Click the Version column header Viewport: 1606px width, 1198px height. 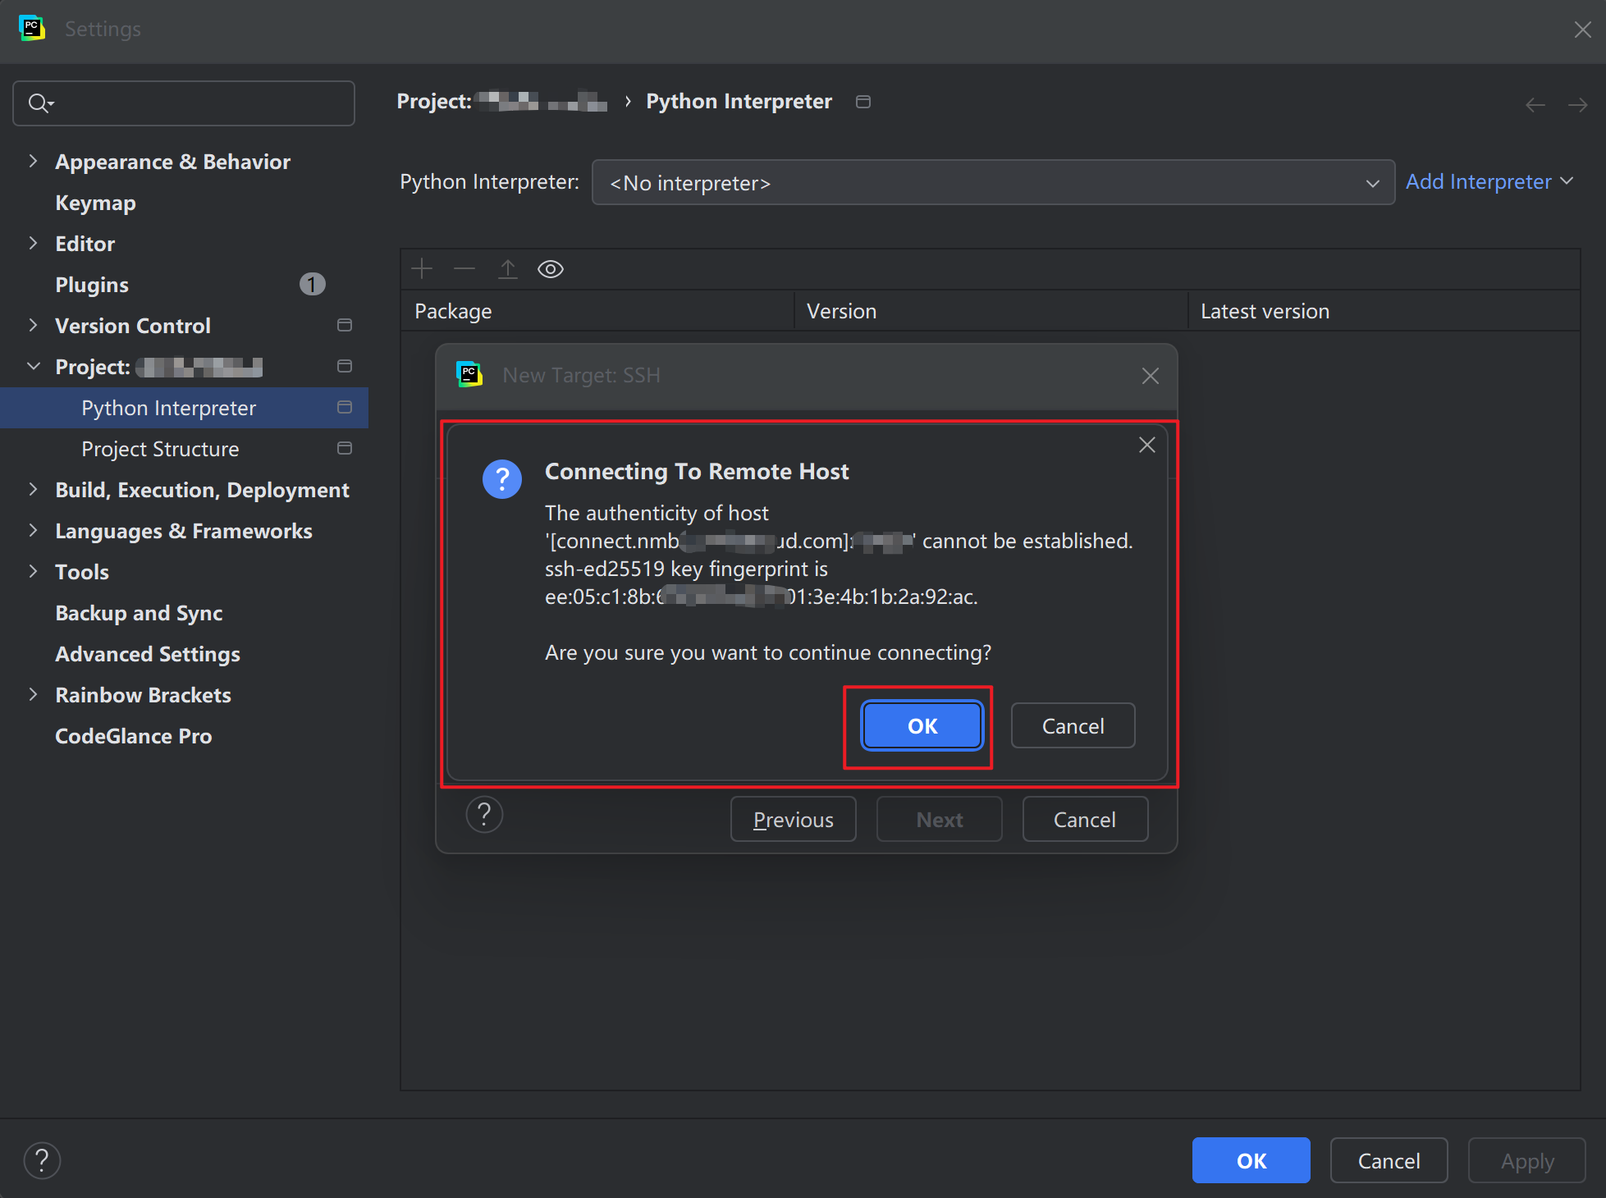[991, 311]
